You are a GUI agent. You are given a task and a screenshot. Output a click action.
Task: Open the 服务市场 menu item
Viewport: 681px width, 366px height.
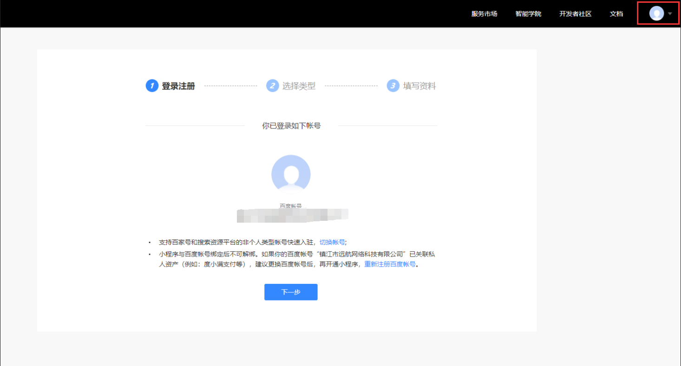(x=484, y=14)
